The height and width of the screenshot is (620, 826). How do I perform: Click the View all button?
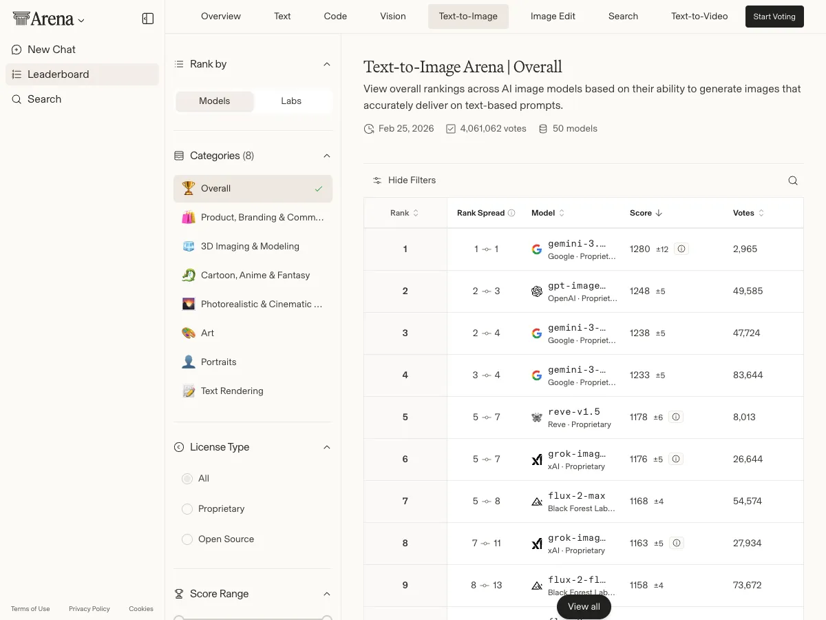point(584,606)
